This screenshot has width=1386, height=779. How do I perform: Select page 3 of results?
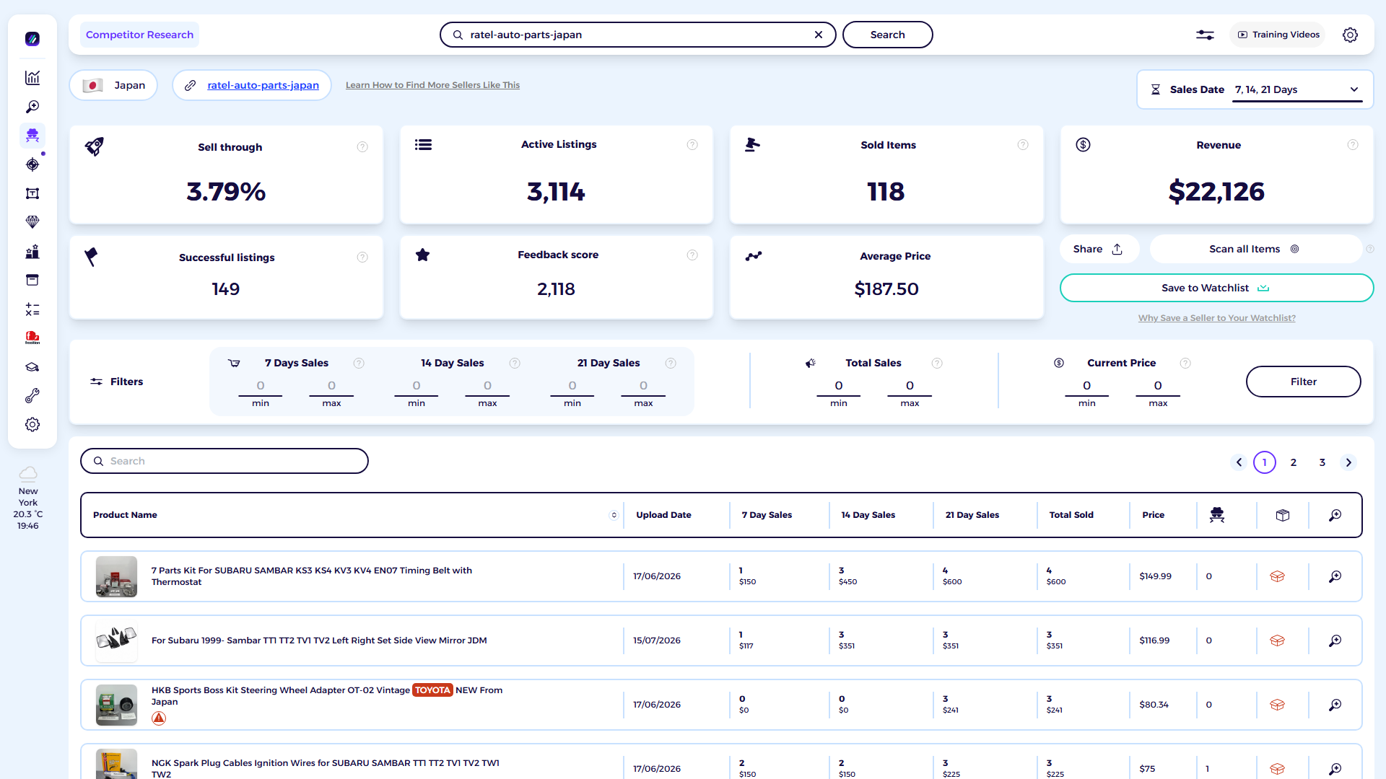point(1322,462)
